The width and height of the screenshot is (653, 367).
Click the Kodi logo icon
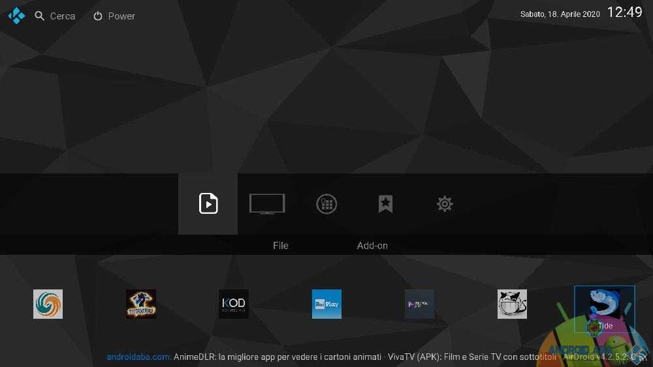coord(17,16)
